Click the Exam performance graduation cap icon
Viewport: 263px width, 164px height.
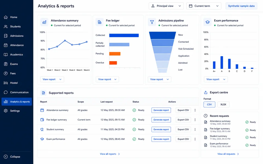(208, 22)
